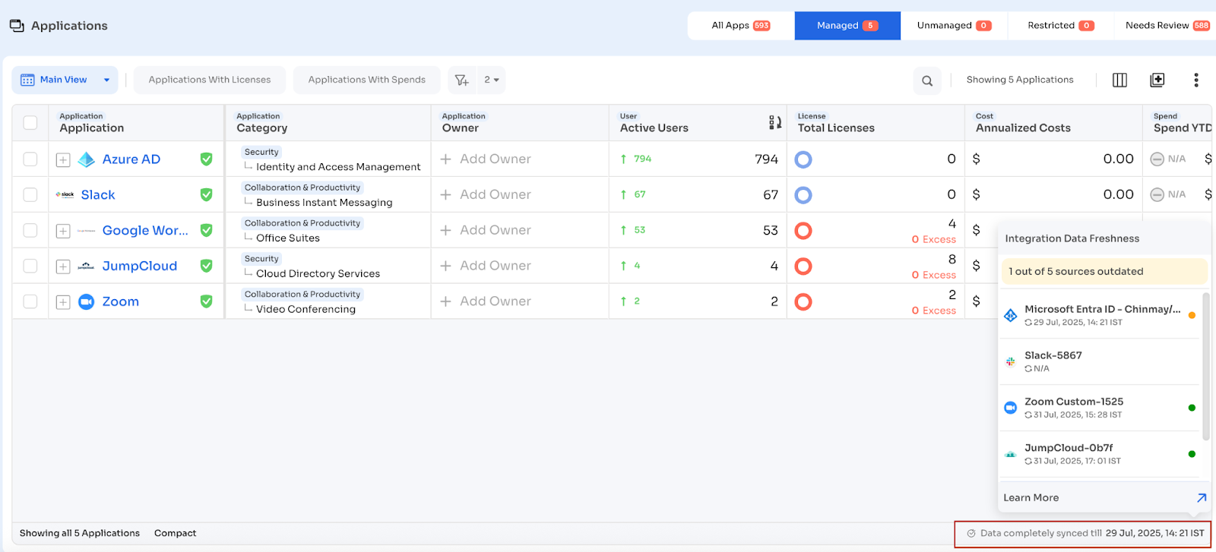Open the search icon in toolbar
This screenshot has height=552, width=1216.
click(927, 80)
